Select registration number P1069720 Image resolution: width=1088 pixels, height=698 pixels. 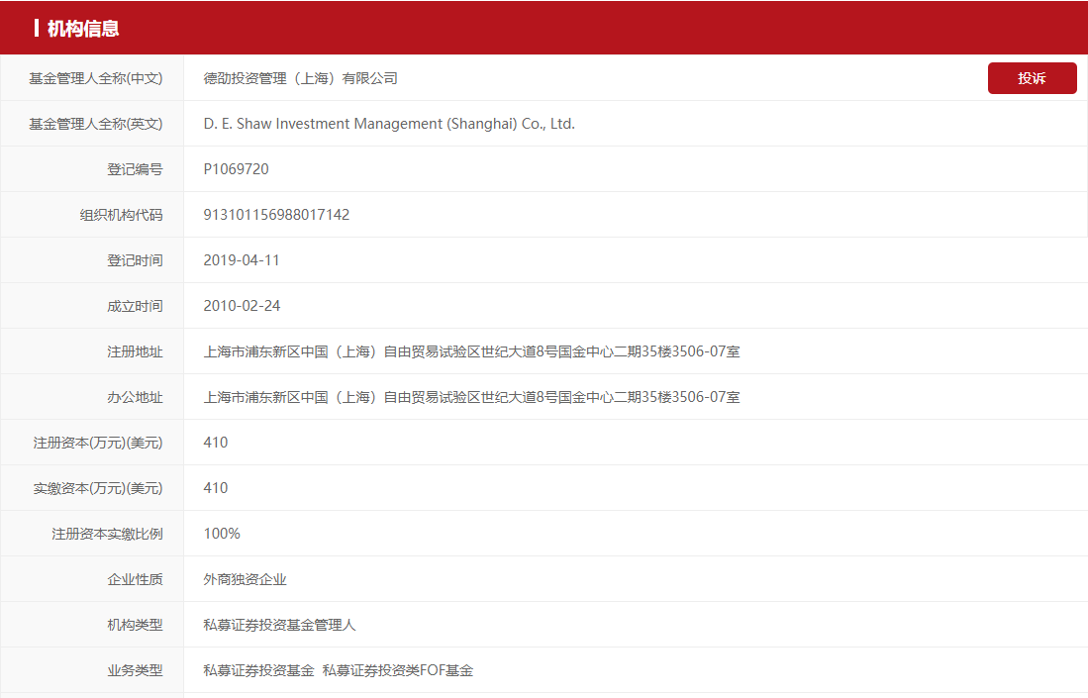236,169
